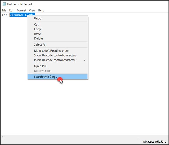Screen dimensions: 169x145
Task: Toggle Right to left Reading order
Action: coord(57,50)
